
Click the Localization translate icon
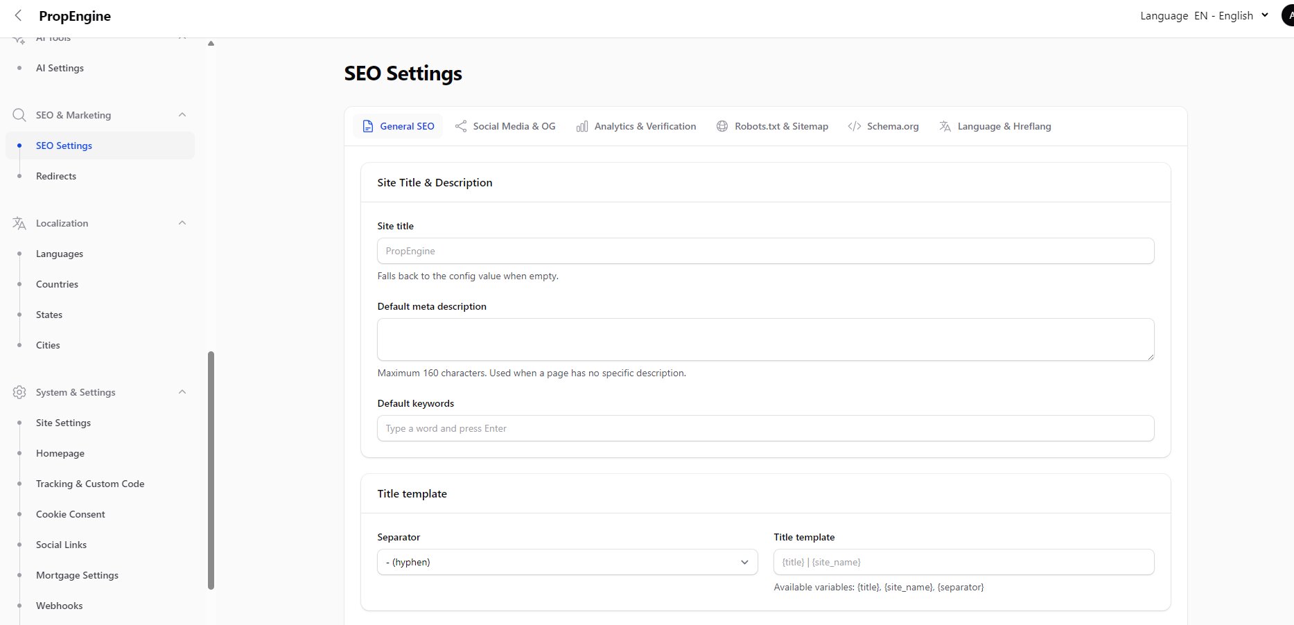[19, 223]
